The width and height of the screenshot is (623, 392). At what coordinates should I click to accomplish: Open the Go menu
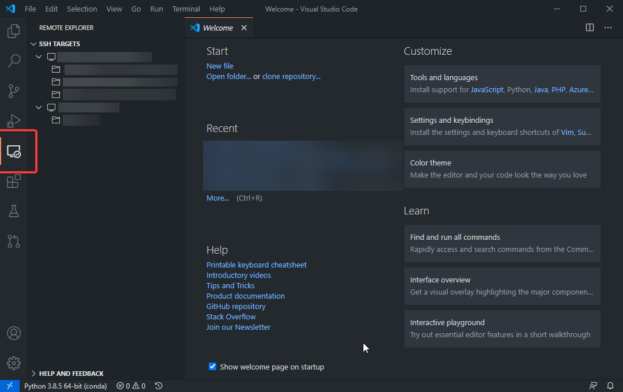coord(136,9)
